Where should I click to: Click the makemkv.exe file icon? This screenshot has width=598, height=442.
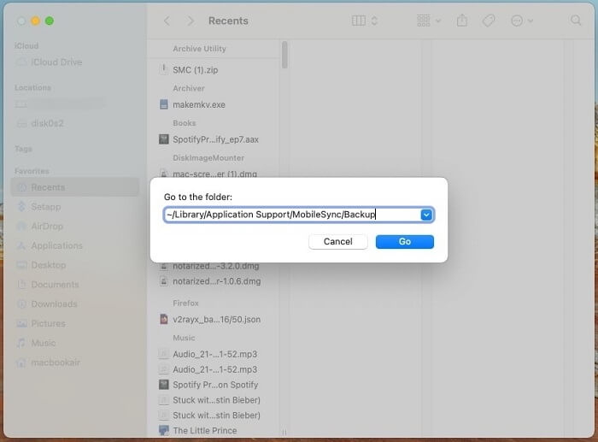click(x=164, y=104)
